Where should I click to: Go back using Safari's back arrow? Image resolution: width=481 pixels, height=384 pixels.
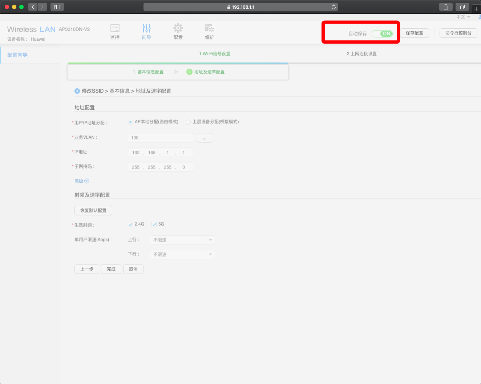tap(33, 7)
